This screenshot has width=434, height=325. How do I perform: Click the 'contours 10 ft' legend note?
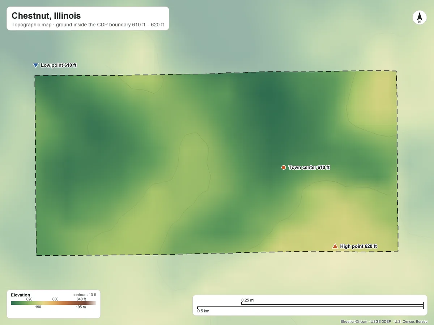84,295
